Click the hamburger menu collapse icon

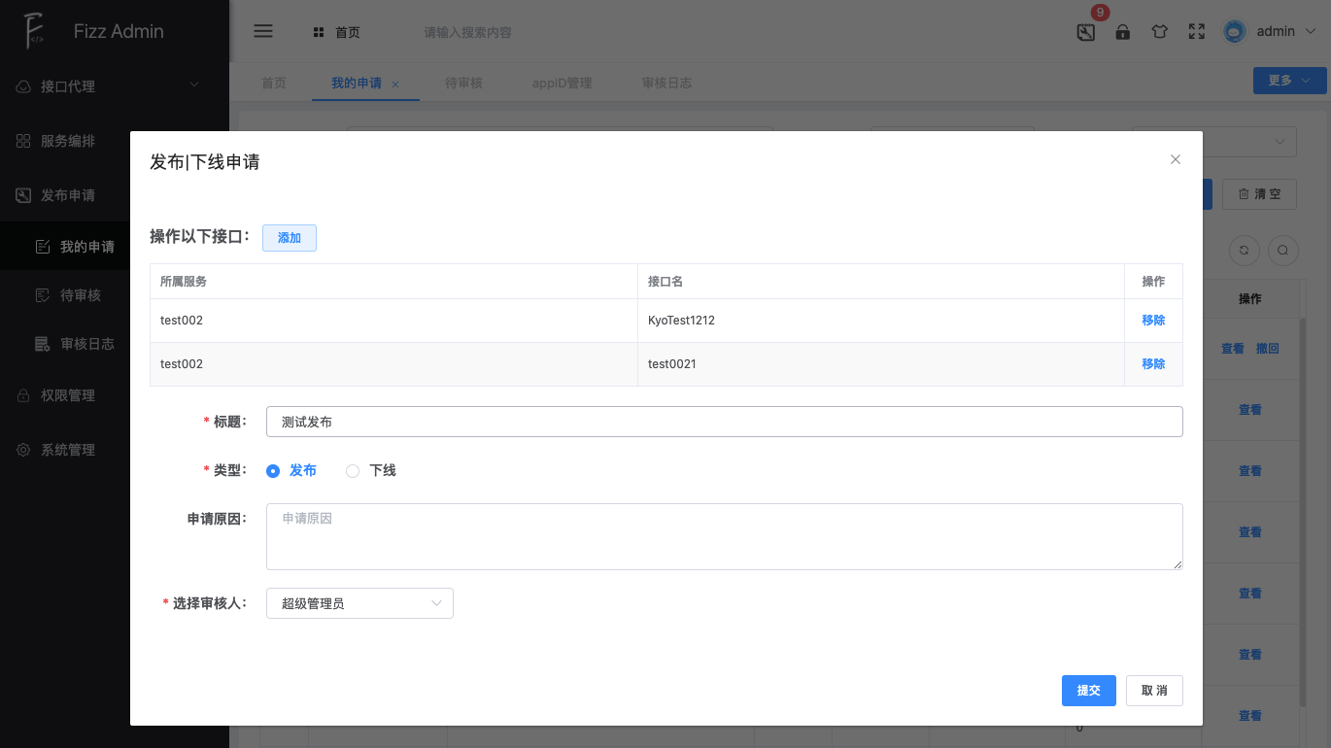coord(262,31)
